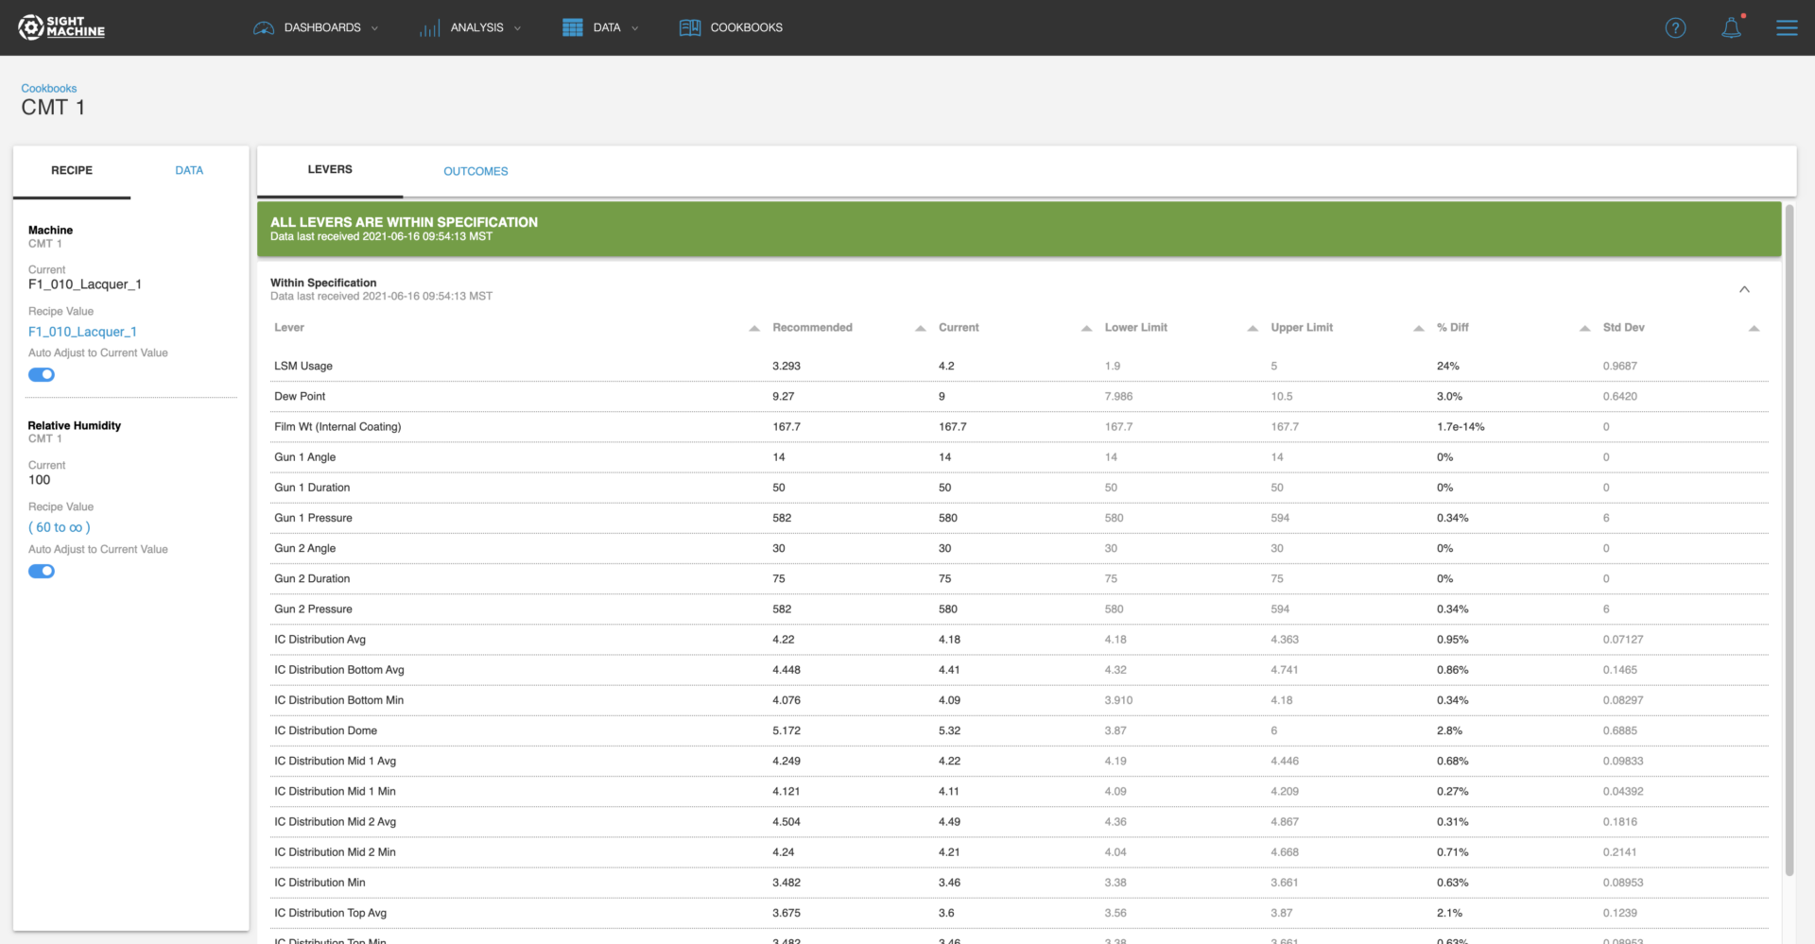Screen dimensions: 1815x944
Task: Click the All Levers Within Specification banner
Action: click(1019, 229)
